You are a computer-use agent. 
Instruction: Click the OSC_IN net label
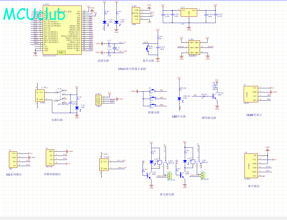pos(122,43)
